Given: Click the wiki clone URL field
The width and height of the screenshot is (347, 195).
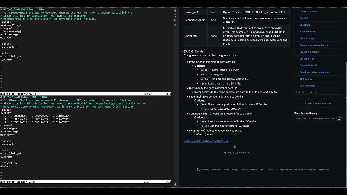Looking at the screenshot, I should coord(315,118).
